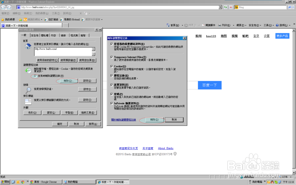Click the home icon 首頁(M) in command bar
The height and width of the screenshot is (185, 296).
168,25
